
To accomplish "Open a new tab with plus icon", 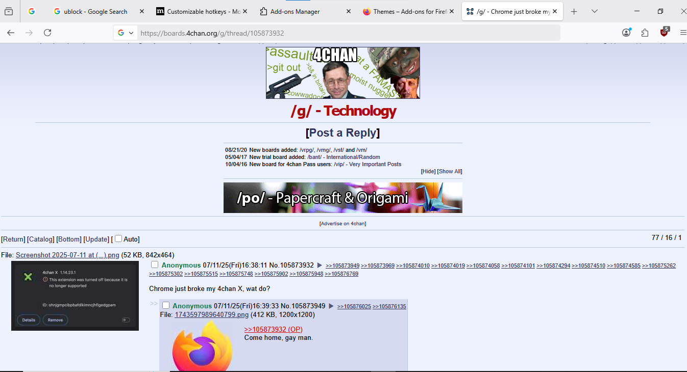I will pos(574,11).
